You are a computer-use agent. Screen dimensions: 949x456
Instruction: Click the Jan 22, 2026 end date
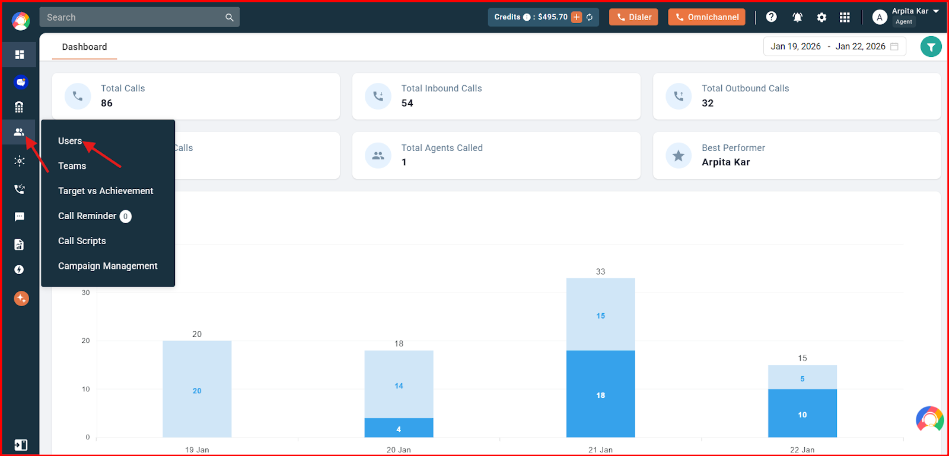tap(860, 46)
